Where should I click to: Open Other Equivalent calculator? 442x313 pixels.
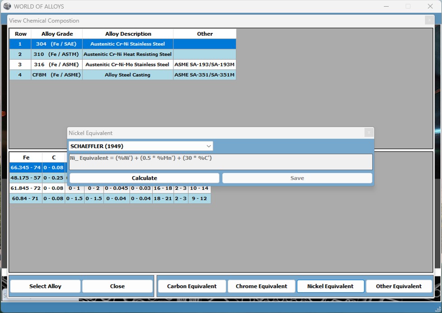point(399,286)
